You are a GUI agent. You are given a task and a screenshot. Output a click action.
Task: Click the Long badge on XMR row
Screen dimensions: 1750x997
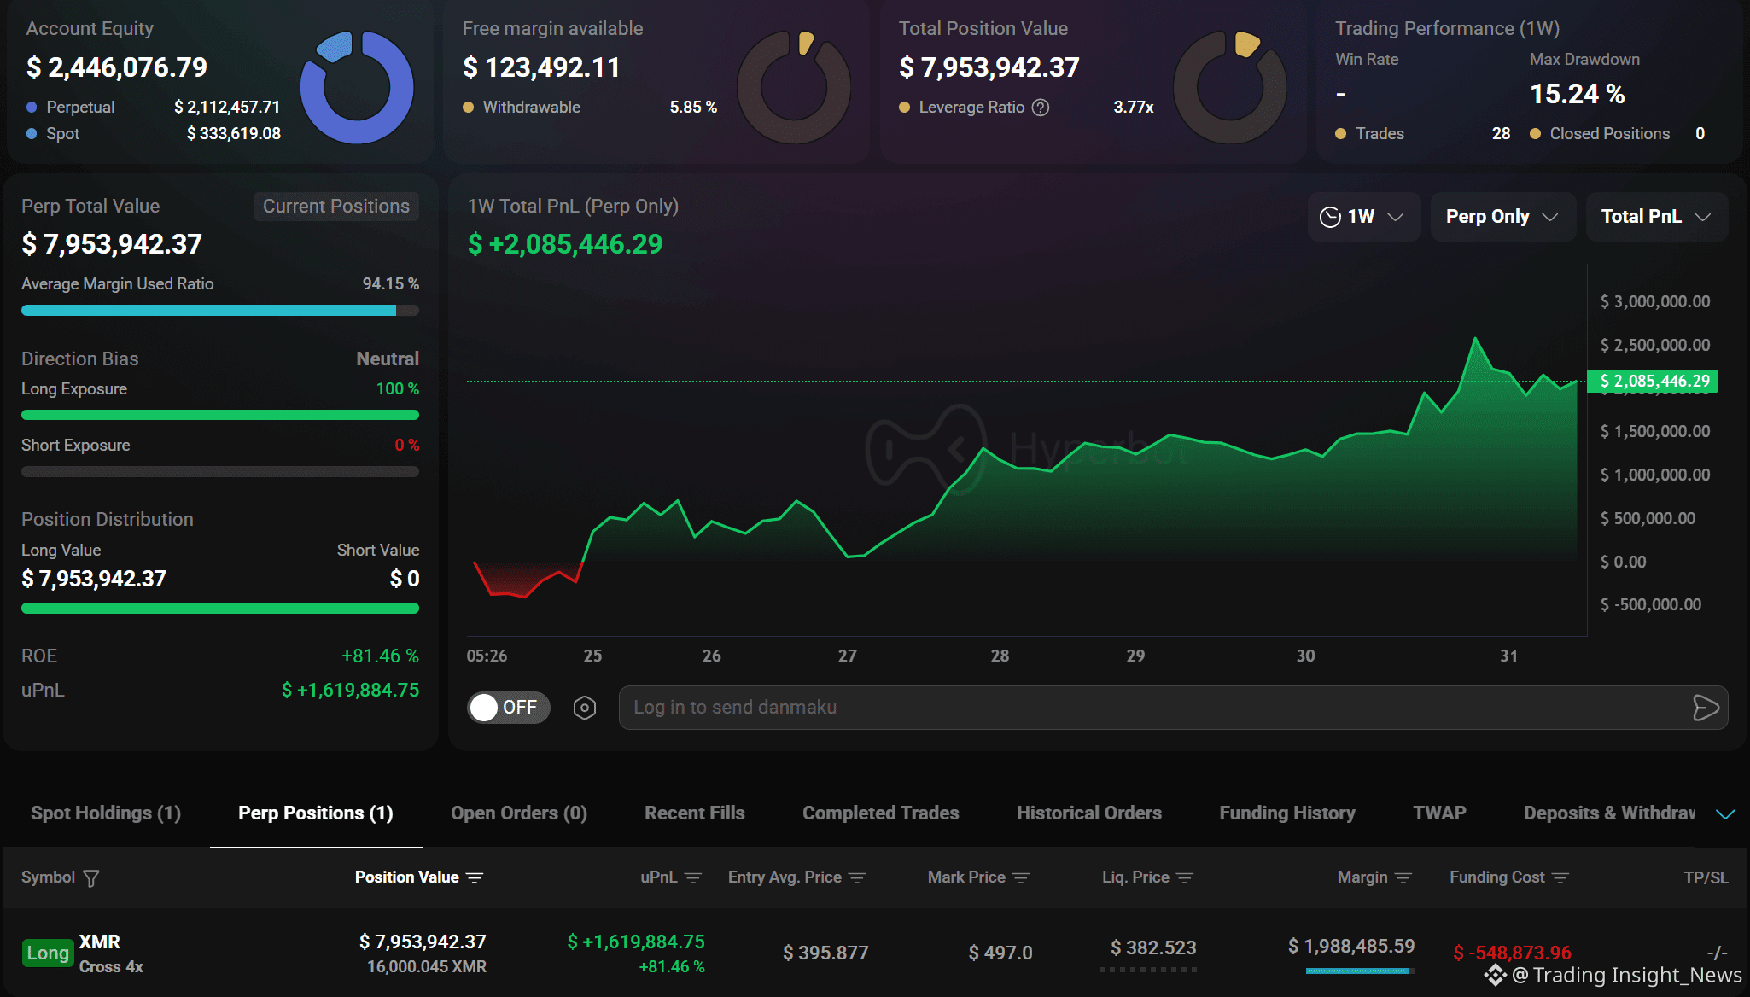coord(48,953)
